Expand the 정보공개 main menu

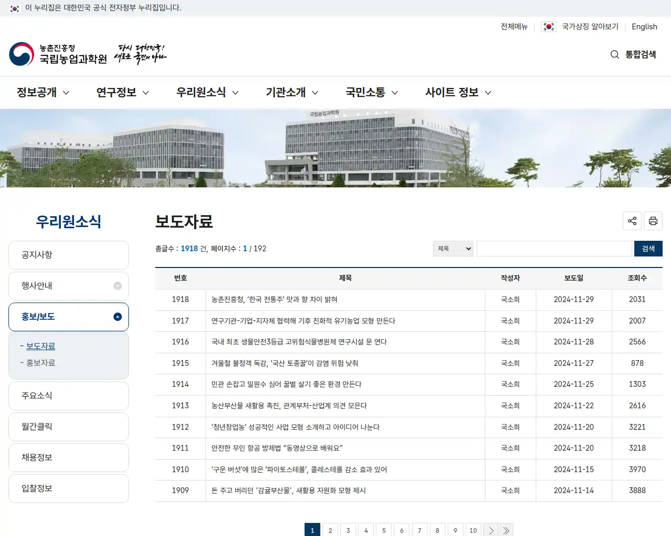pyautogui.click(x=43, y=93)
